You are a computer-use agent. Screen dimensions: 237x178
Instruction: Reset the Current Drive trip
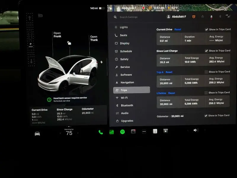point(177,29)
